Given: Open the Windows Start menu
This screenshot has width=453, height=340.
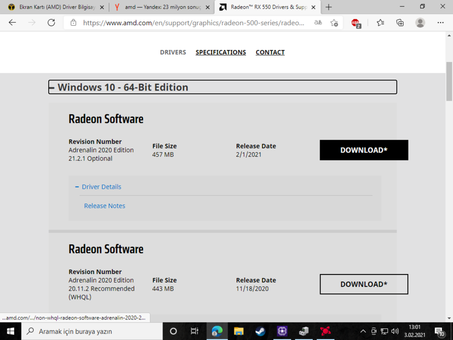Looking at the screenshot, I should (x=11, y=331).
